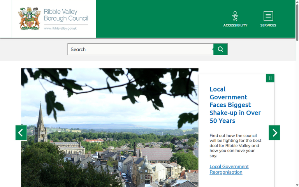Click the SERVICES text label
Image resolution: width=299 pixels, height=187 pixels.
[268, 25]
